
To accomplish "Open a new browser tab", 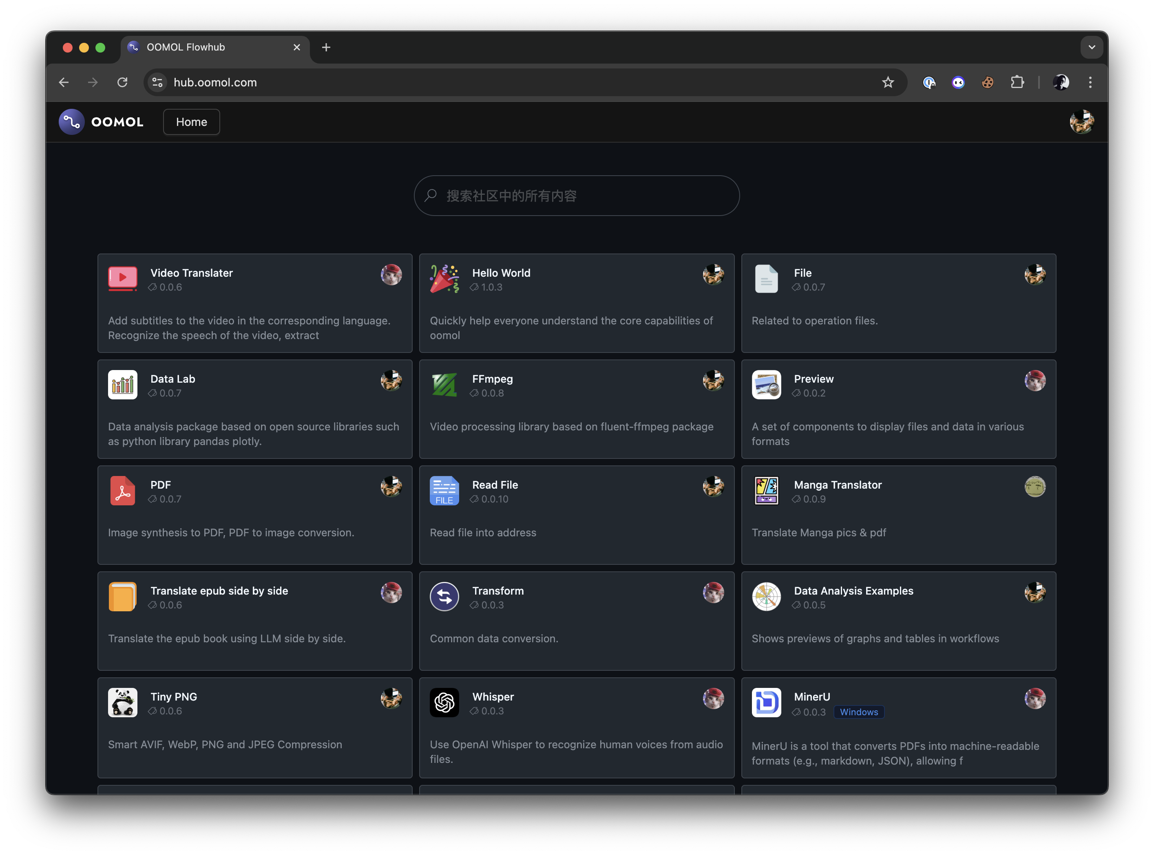I will point(326,48).
